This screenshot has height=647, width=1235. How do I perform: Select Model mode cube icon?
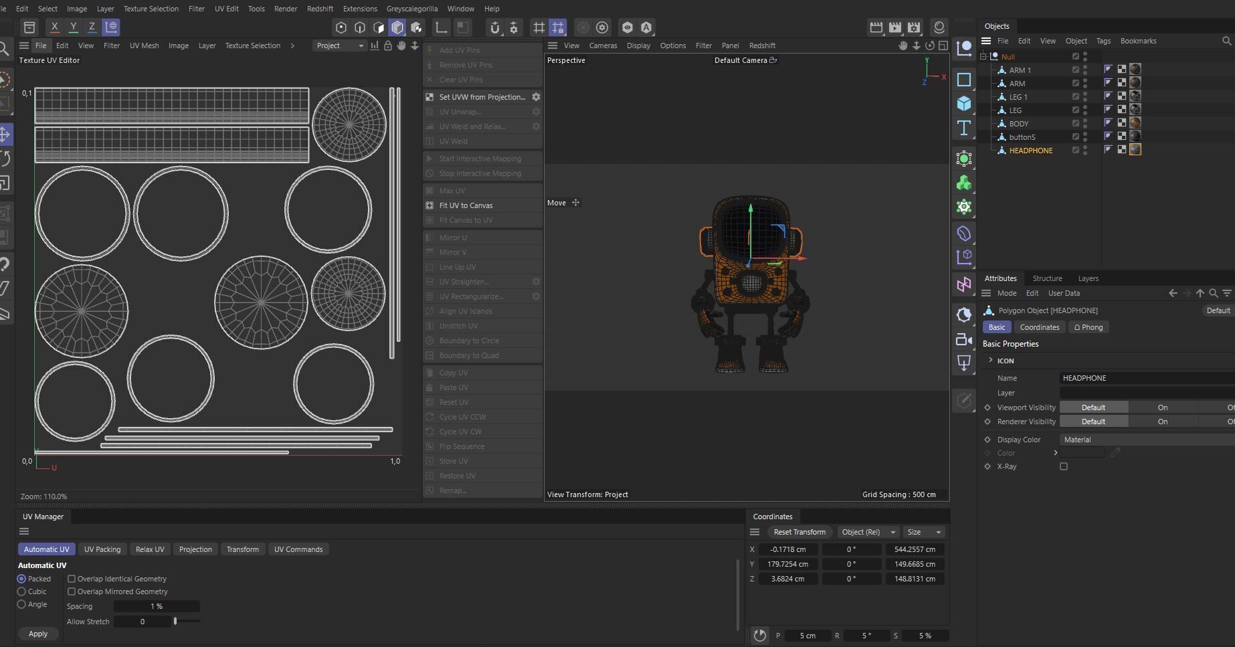[397, 27]
